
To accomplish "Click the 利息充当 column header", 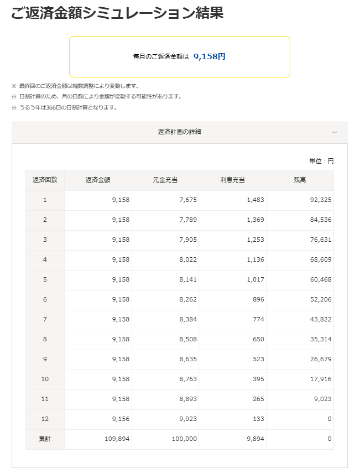I will pyautogui.click(x=232, y=180).
